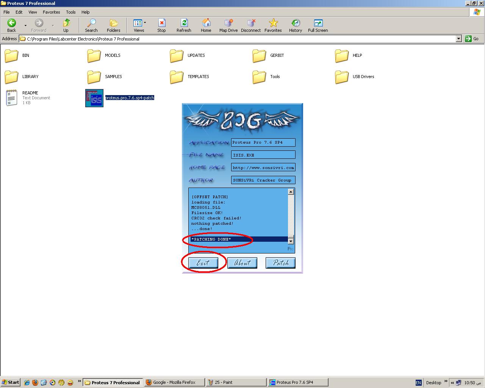Switch to Proteus Pro 7.6 SP4 taskbar item
Screen dimensions: 485x388
(298, 382)
